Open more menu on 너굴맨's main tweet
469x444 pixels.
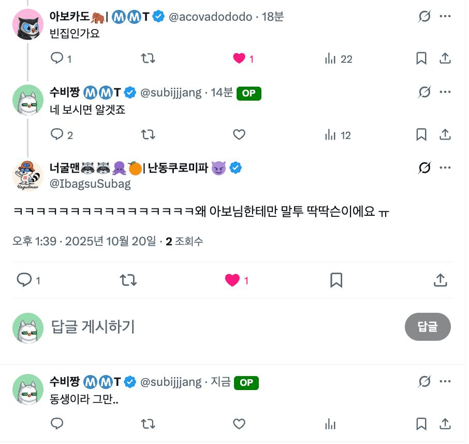445,168
